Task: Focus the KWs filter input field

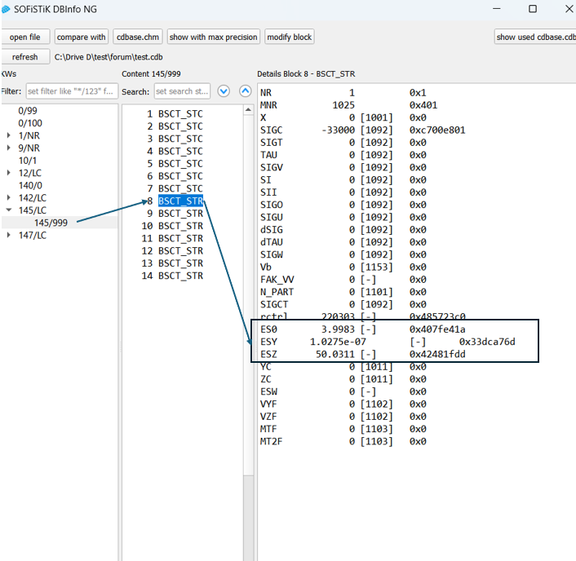Action: pyautogui.click(x=71, y=91)
